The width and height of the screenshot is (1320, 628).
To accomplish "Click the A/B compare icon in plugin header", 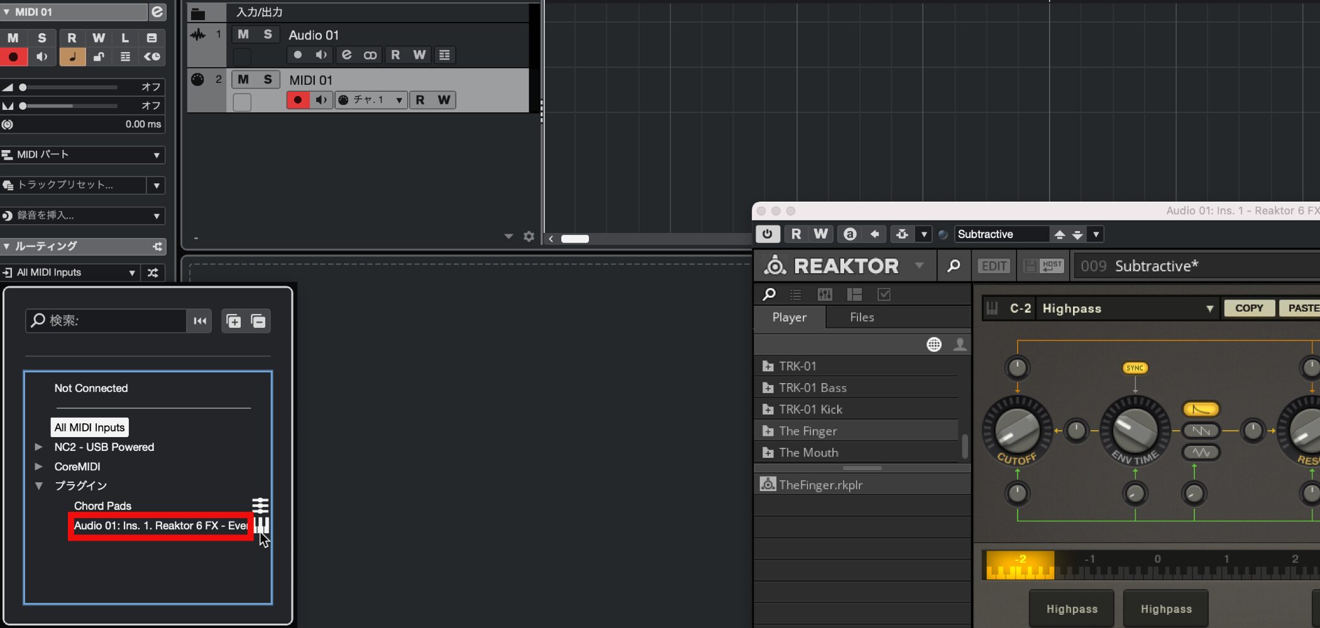I will (850, 234).
